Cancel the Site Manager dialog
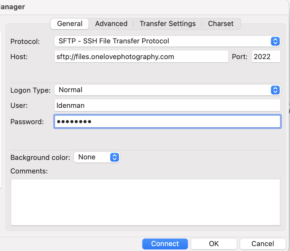Viewport: 290px width, 251px height. pos(263,244)
